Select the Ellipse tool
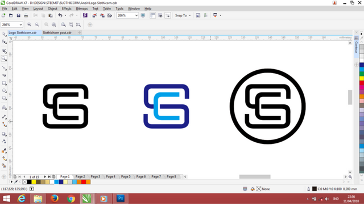The width and height of the screenshot is (364, 204). tap(4, 91)
